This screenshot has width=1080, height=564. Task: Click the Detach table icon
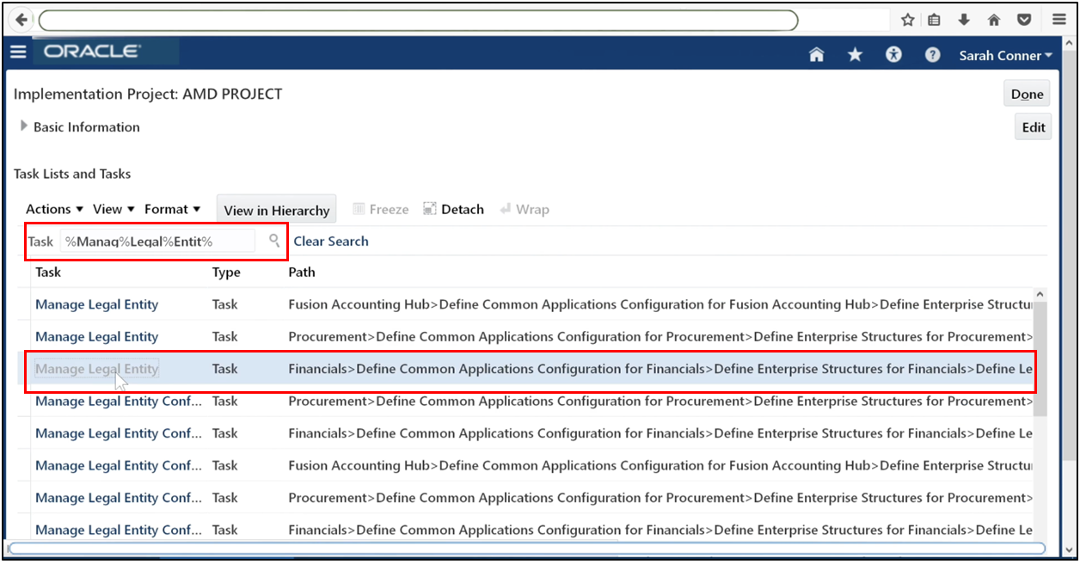[453, 208]
